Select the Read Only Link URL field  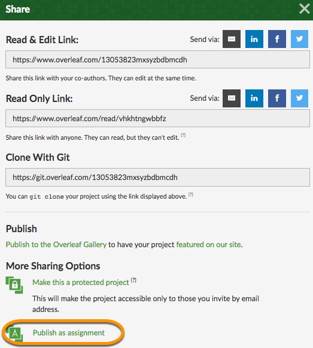[157, 118]
